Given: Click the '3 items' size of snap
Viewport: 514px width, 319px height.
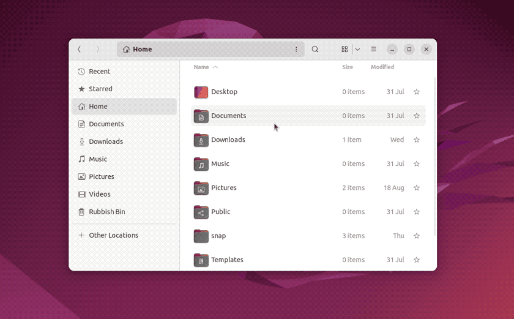Looking at the screenshot, I should tap(354, 236).
